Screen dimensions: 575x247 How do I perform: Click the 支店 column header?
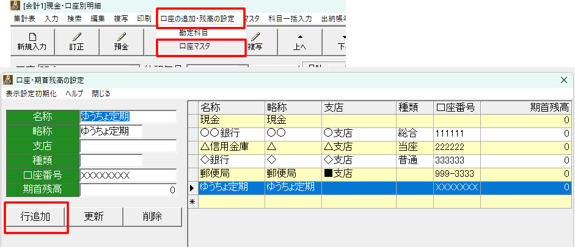[x=359, y=107]
